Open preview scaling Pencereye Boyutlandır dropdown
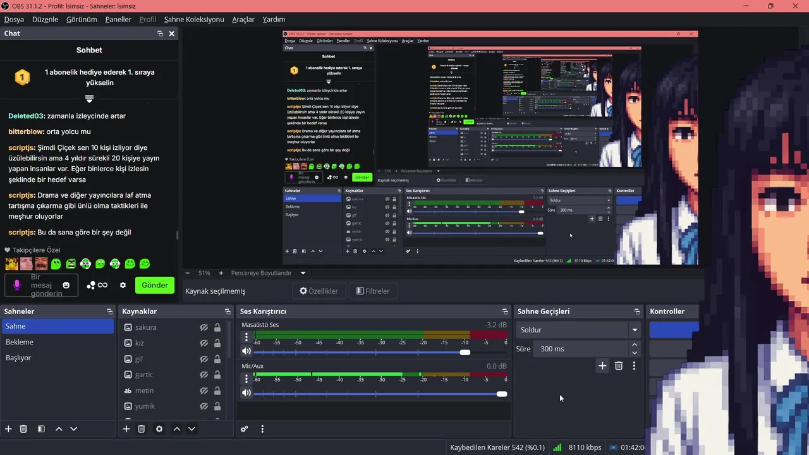Viewport: 809px width, 455px height. (269, 273)
